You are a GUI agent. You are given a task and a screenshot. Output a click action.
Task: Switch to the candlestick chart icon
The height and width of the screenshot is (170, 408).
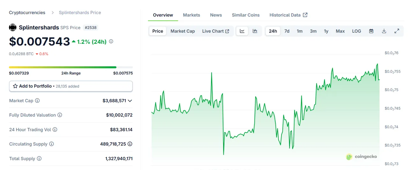pos(255,31)
